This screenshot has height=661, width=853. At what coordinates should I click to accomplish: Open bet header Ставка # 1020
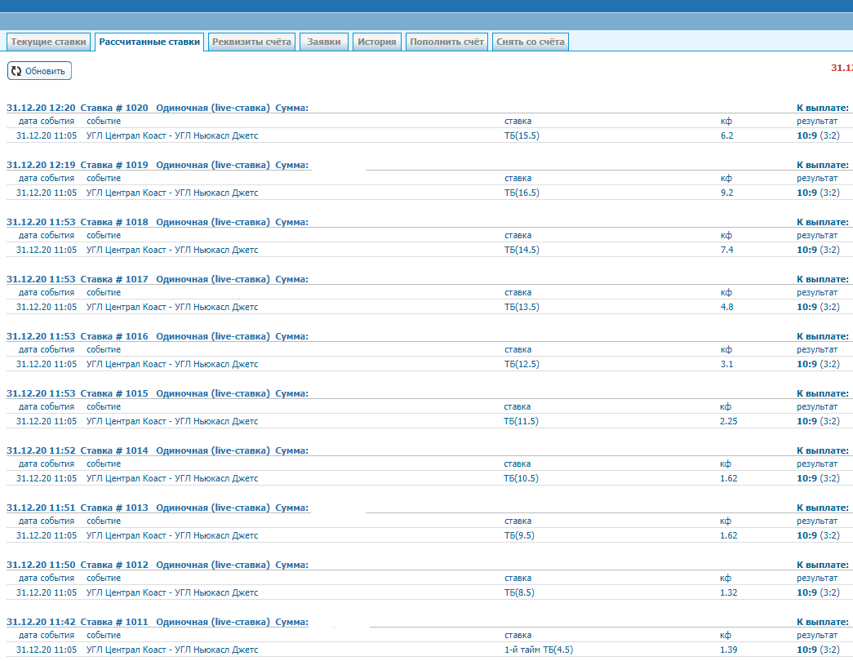114,108
